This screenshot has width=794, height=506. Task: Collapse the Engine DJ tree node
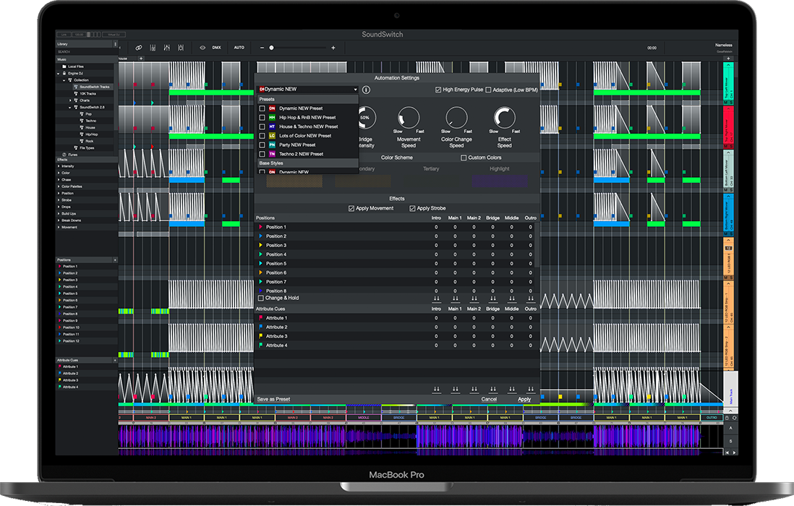click(x=59, y=74)
